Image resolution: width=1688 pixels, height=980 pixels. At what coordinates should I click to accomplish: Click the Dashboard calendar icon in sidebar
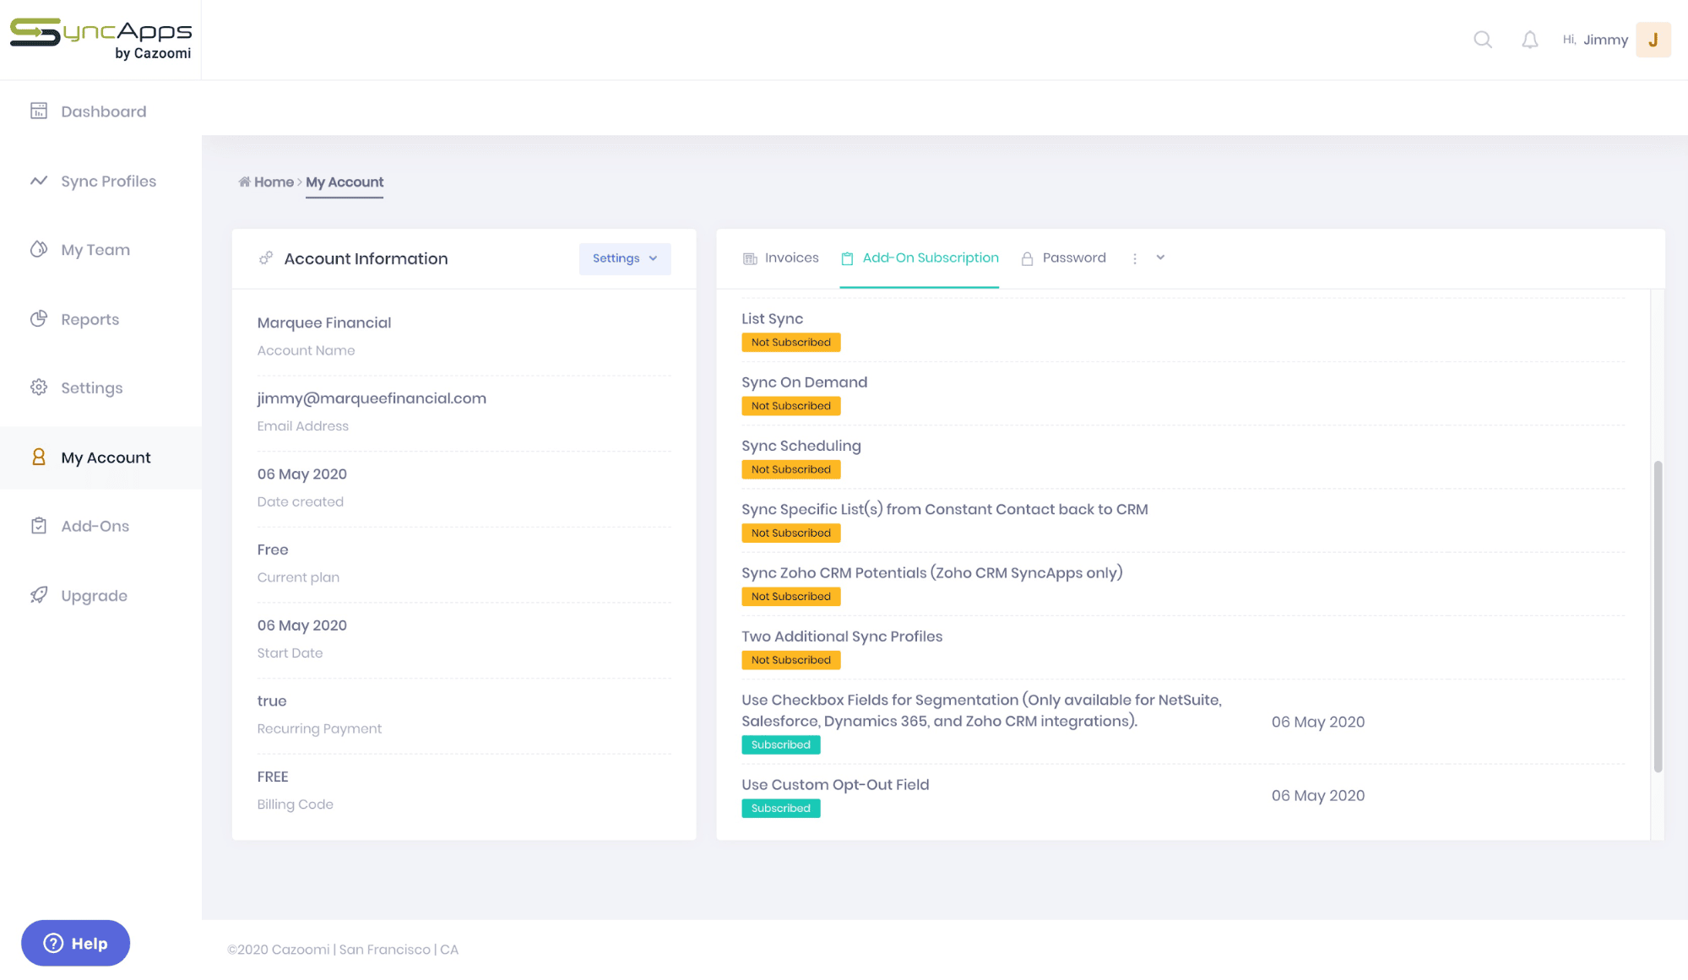39,111
